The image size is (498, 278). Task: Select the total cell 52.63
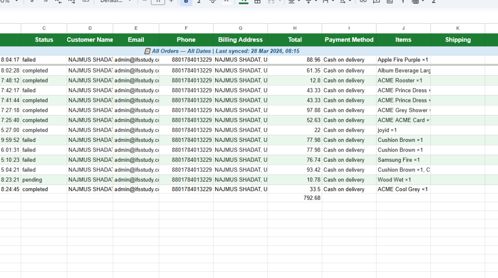[x=295, y=120]
